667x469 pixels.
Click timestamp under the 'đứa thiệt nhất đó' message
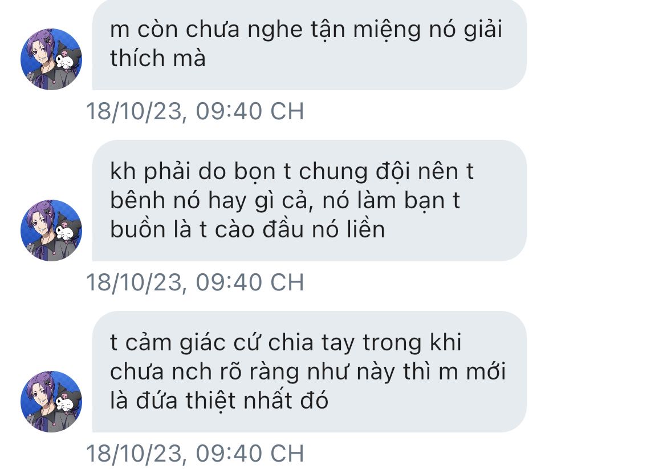click(x=195, y=454)
